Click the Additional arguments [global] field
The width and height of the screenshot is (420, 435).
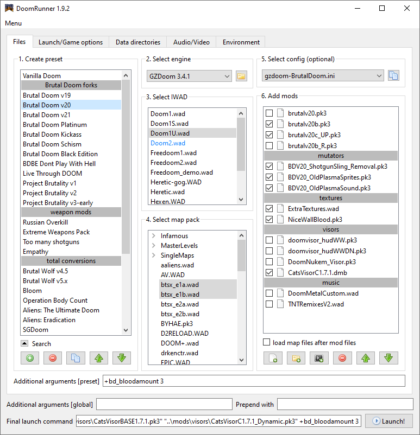(x=164, y=404)
